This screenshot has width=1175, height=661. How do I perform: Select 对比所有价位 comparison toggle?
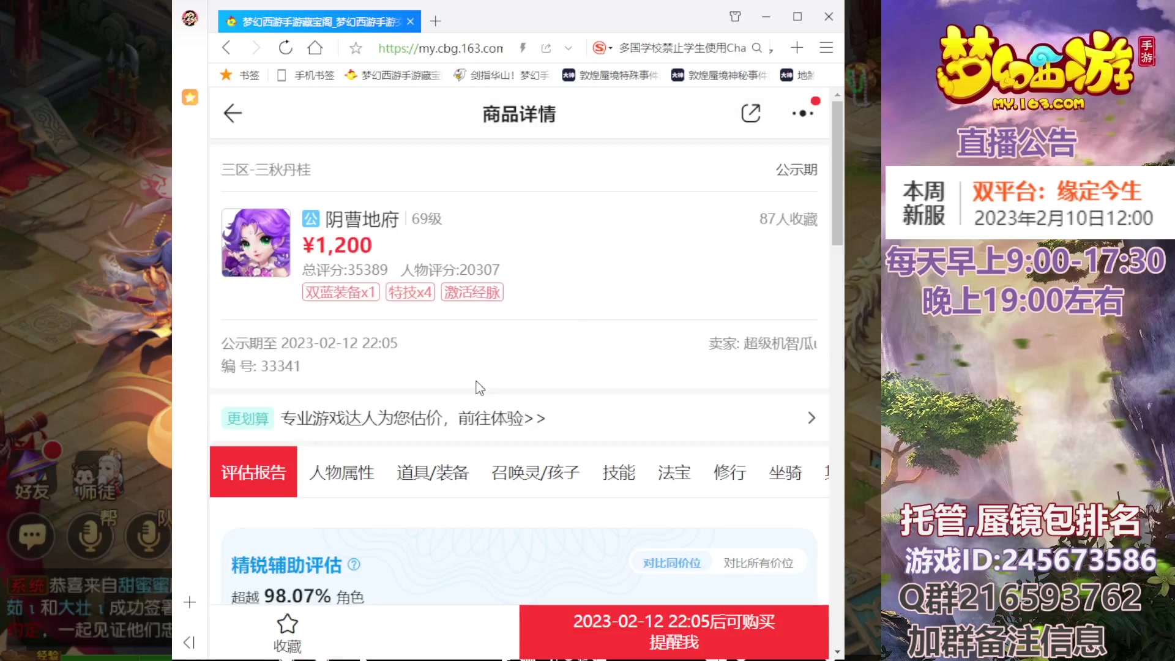pyautogui.click(x=758, y=563)
